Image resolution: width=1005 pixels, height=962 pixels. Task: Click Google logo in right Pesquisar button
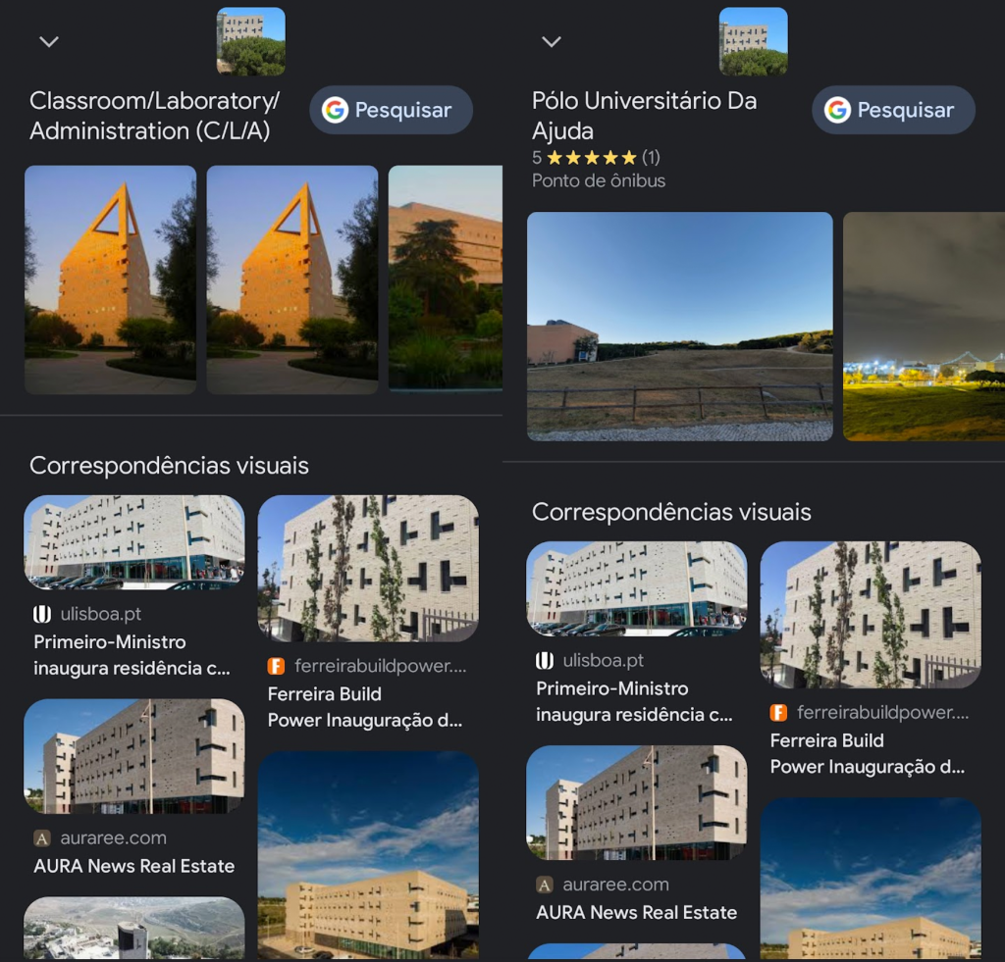[838, 110]
